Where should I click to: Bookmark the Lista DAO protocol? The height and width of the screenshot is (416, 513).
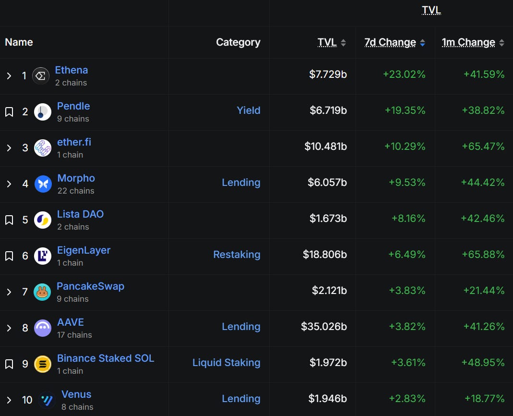9,220
